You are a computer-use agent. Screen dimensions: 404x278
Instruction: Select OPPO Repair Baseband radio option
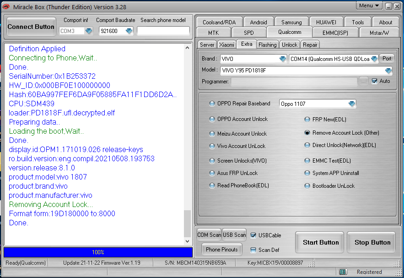tap(212, 104)
